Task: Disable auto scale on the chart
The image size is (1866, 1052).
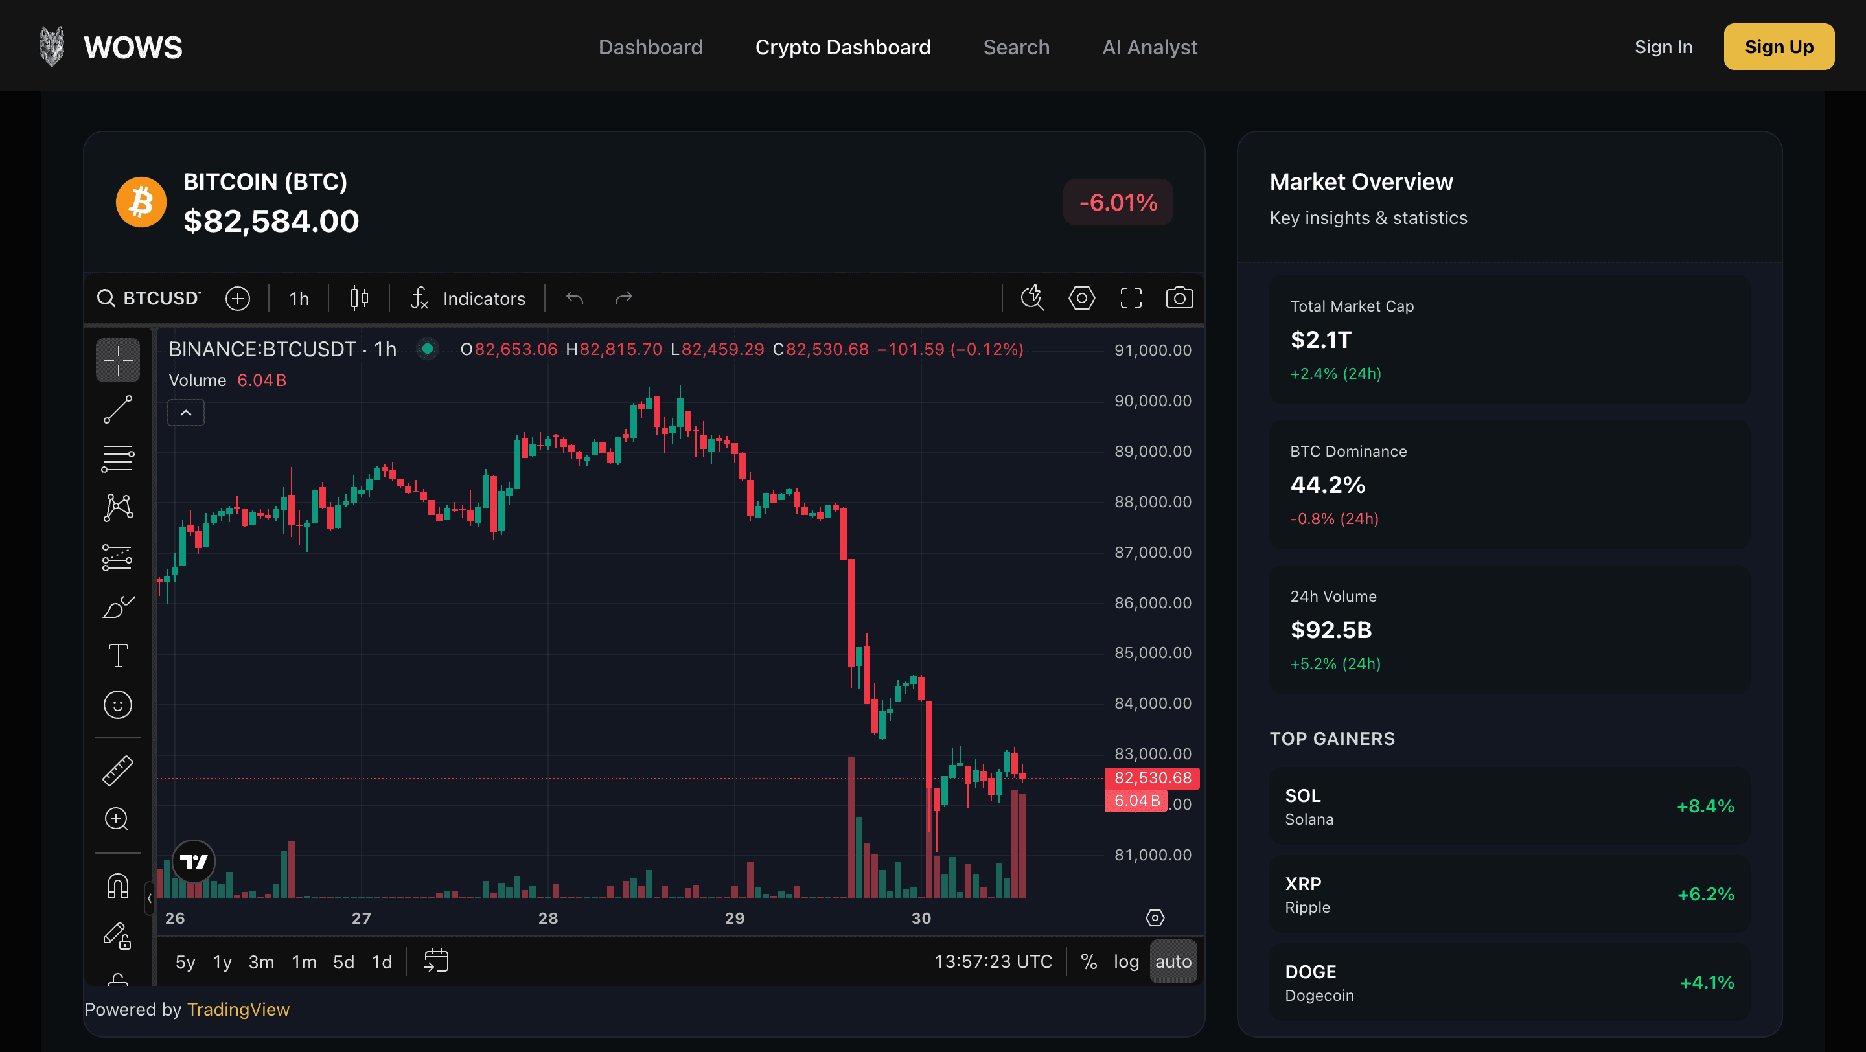Action: click(x=1173, y=961)
